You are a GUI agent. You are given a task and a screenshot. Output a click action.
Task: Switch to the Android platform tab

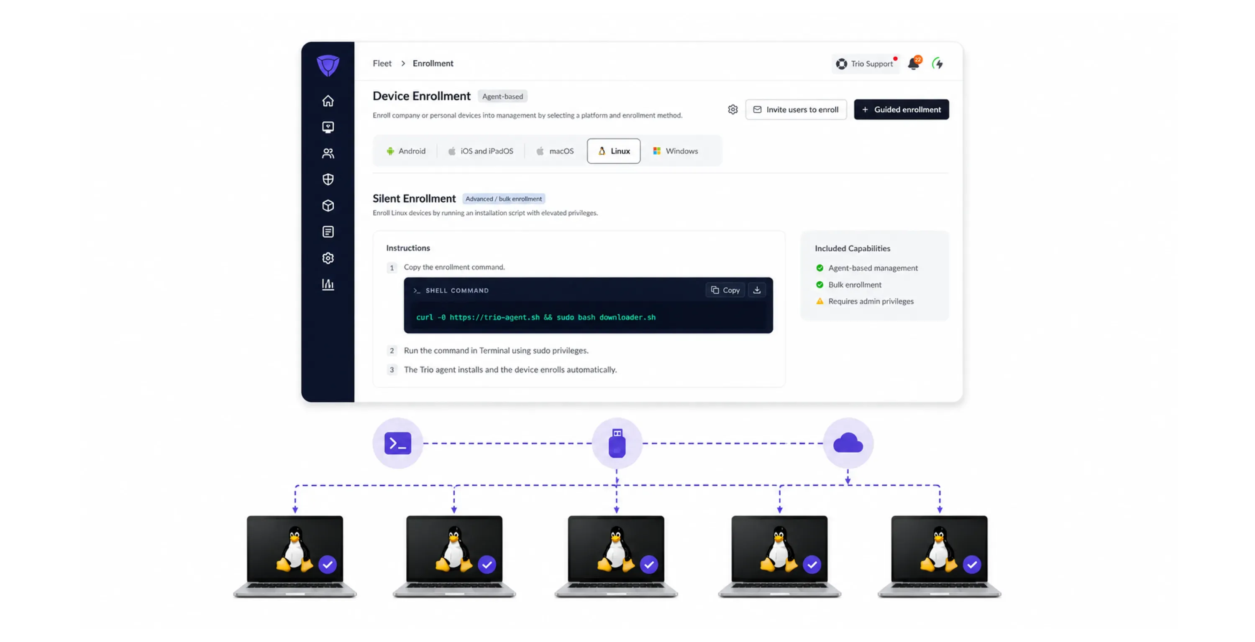pos(406,151)
